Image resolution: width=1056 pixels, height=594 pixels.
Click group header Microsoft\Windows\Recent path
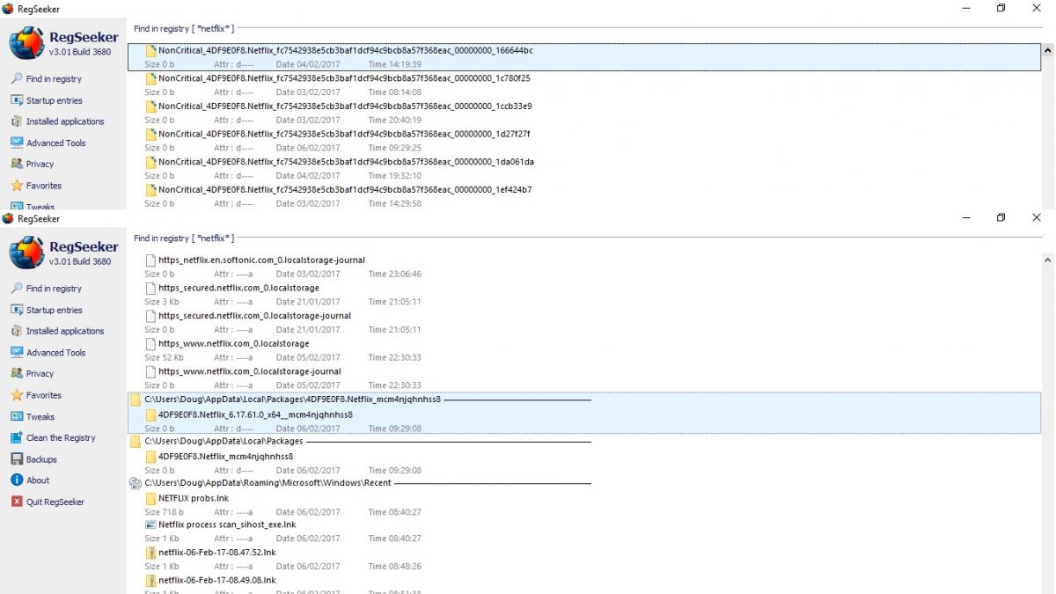coord(268,483)
